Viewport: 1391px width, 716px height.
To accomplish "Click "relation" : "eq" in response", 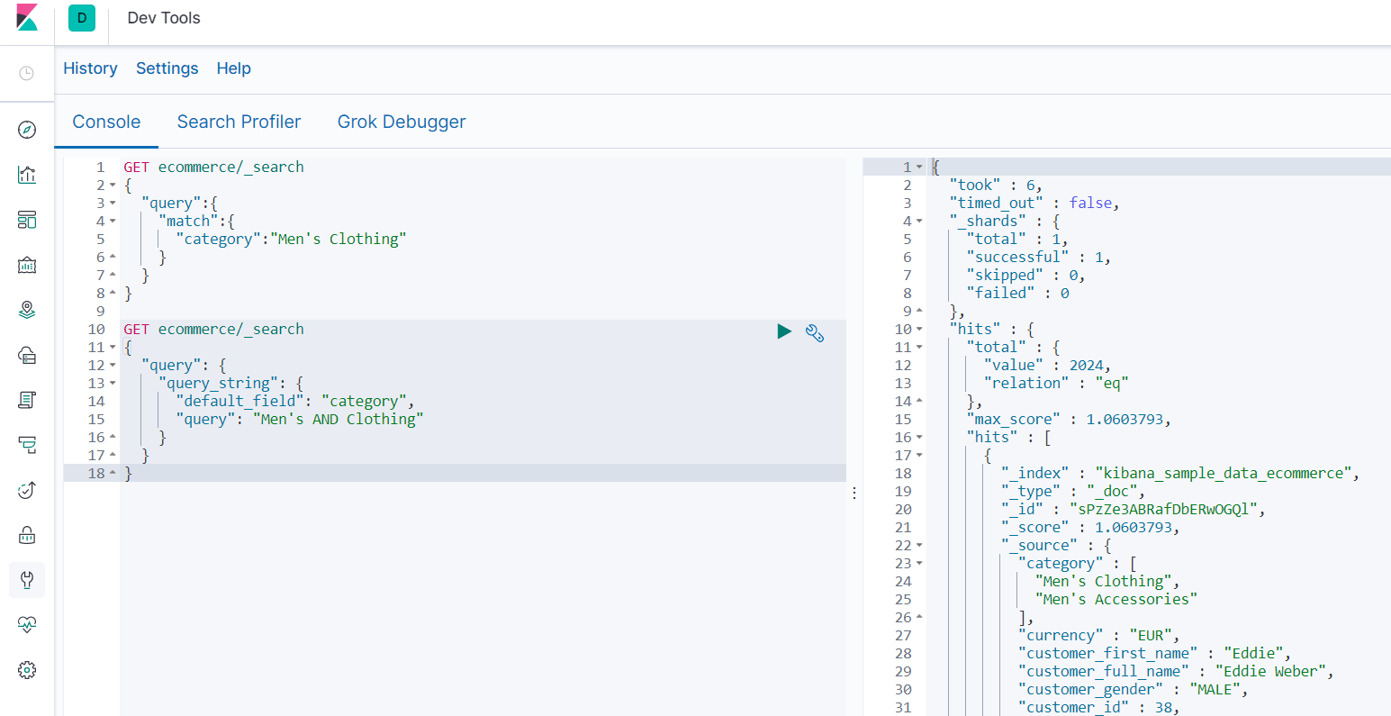I will (x=1056, y=383).
